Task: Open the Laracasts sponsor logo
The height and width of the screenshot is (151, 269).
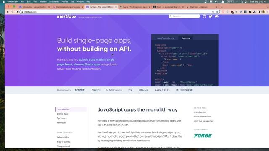Action: (162, 90)
